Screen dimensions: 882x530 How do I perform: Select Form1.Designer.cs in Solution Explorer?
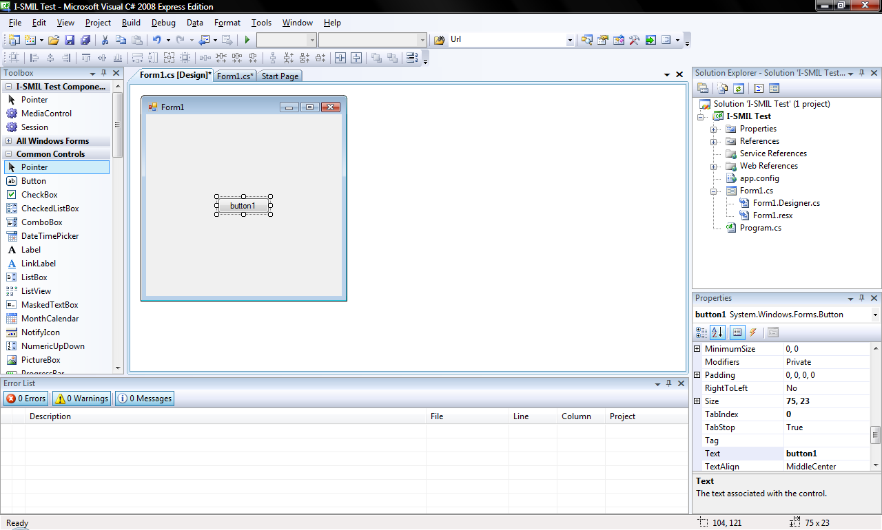[786, 203]
